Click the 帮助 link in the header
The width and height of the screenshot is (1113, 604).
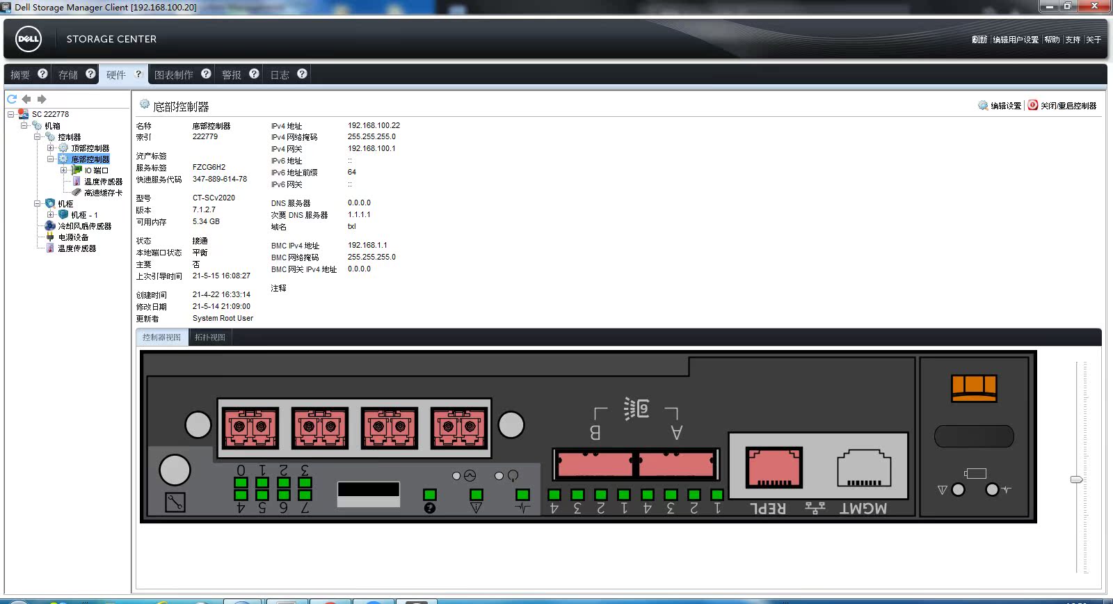click(1052, 40)
